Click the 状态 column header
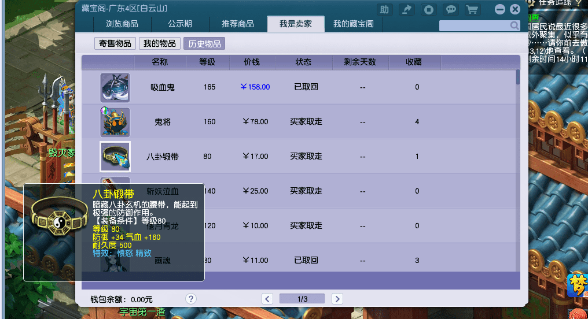The width and height of the screenshot is (588, 319). 303,62
